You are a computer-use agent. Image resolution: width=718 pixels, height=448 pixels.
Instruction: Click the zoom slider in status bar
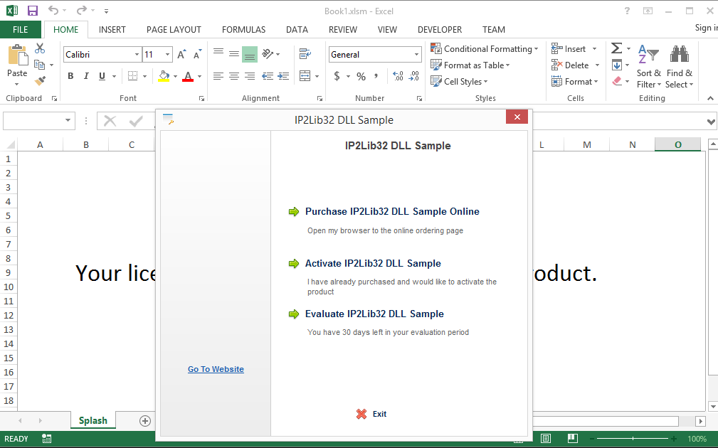click(633, 438)
